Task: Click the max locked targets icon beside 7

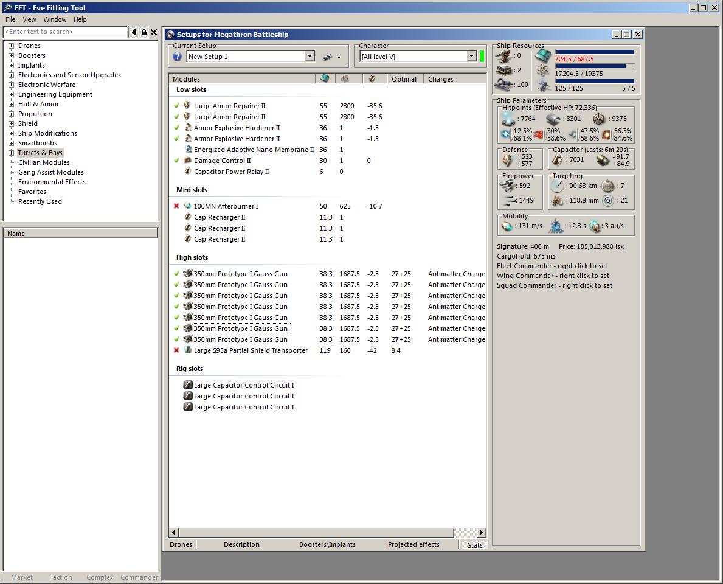Action: click(x=608, y=186)
